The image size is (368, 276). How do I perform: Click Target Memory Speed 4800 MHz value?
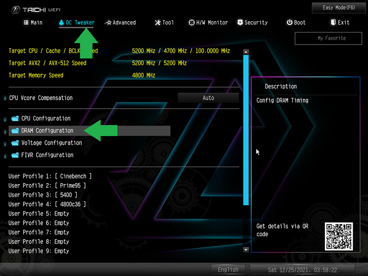144,75
